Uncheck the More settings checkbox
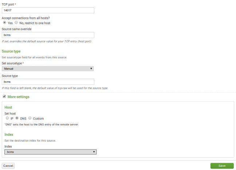 click(x=4, y=97)
